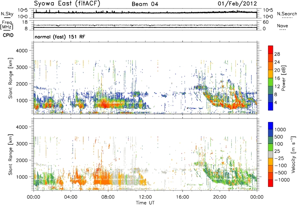Click the '04:00' time axis tick label
This screenshot has width=297, height=205.
coord(71,197)
